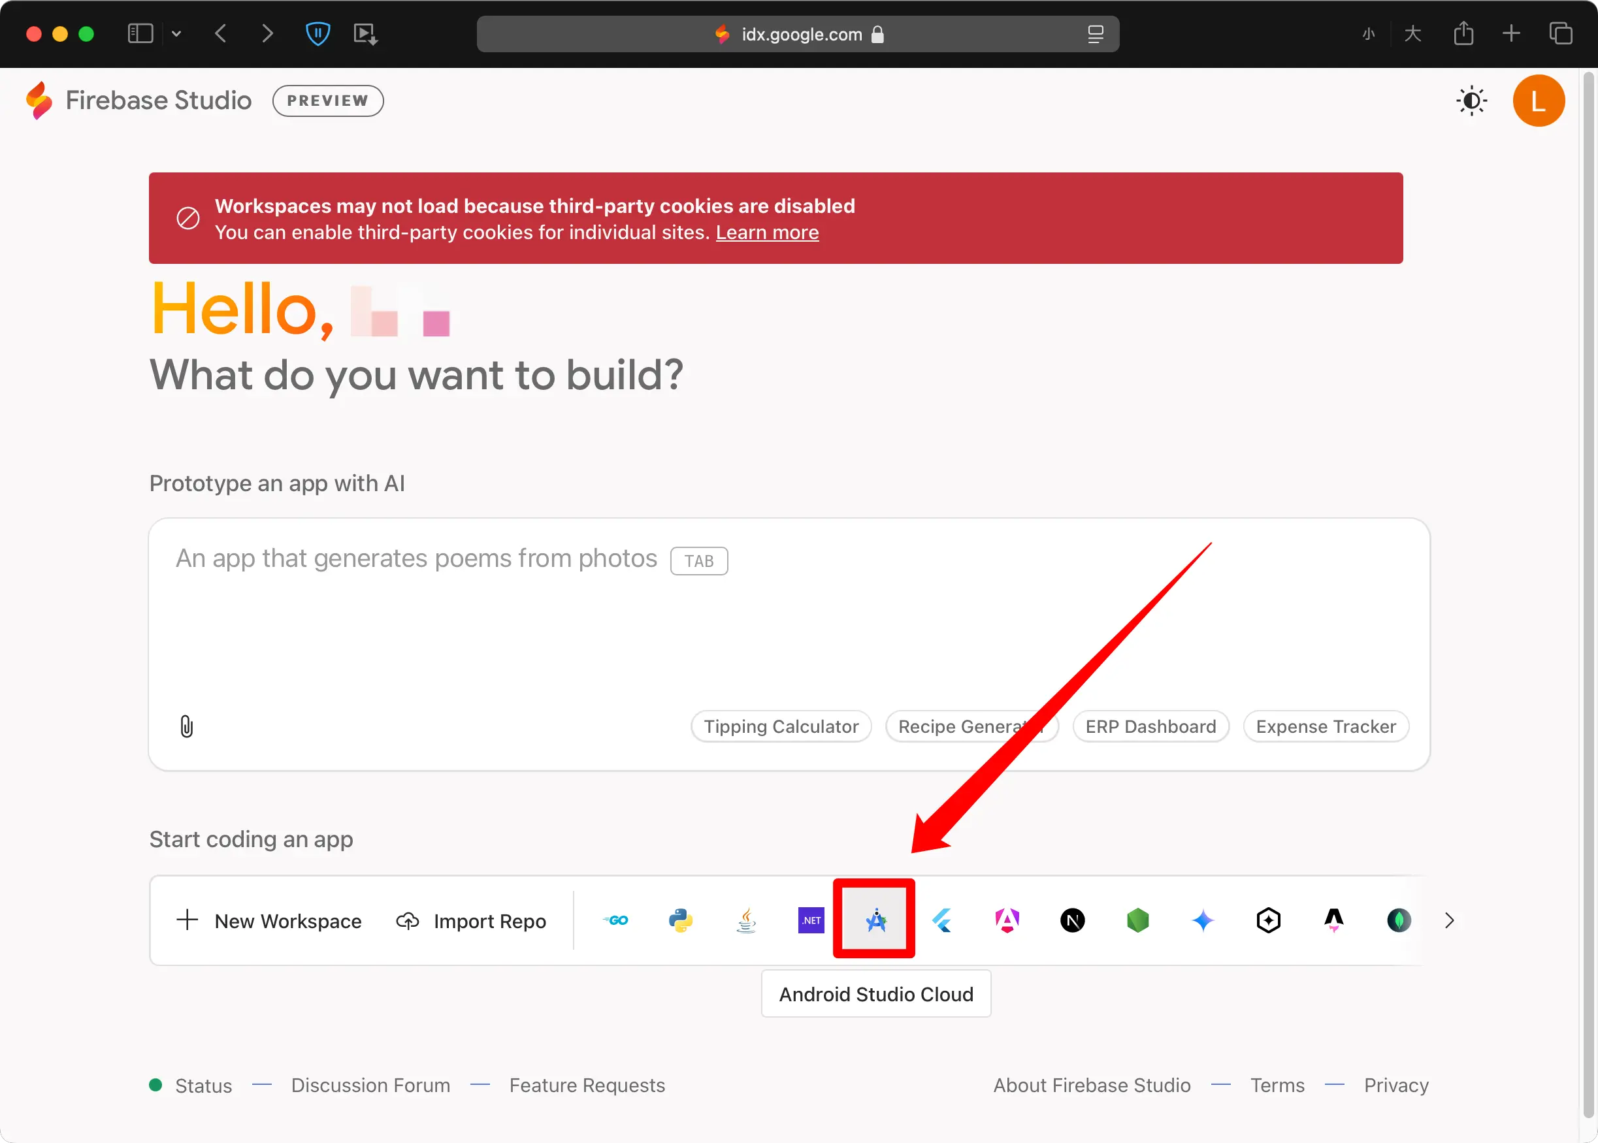The width and height of the screenshot is (1598, 1143).
Task: Open the orange L account avatar
Action: coord(1538,101)
